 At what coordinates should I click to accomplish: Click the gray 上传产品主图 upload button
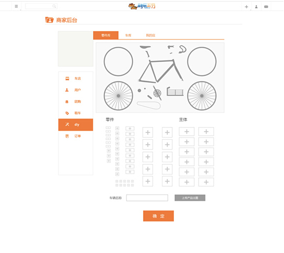[x=190, y=198]
